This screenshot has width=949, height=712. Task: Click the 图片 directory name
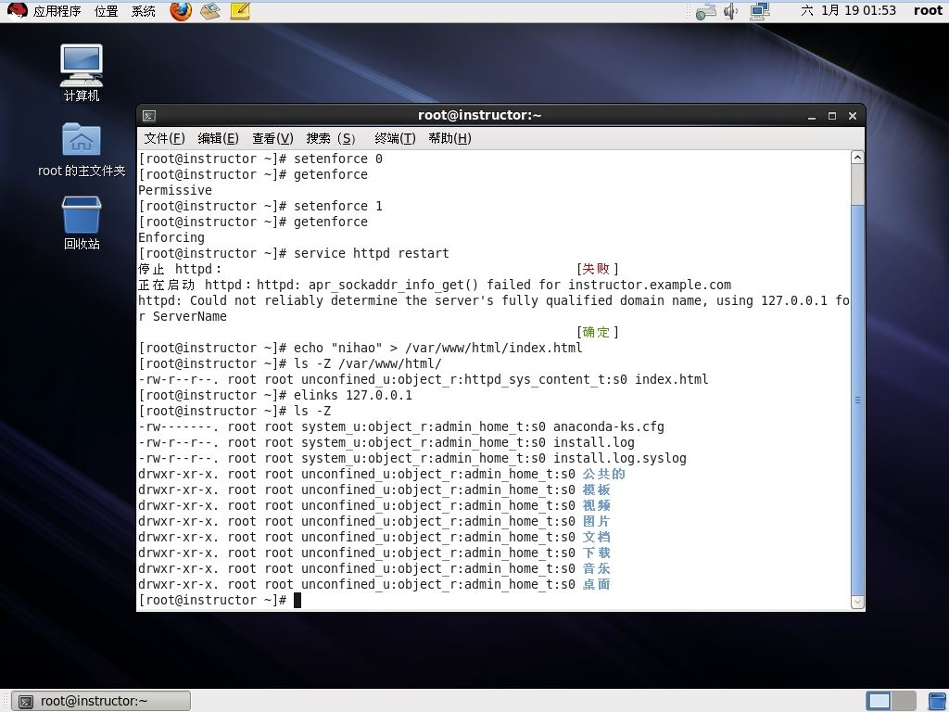click(x=596, y=521)
